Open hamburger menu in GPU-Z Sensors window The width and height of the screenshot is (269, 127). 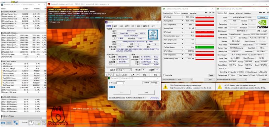click(213, 13)
